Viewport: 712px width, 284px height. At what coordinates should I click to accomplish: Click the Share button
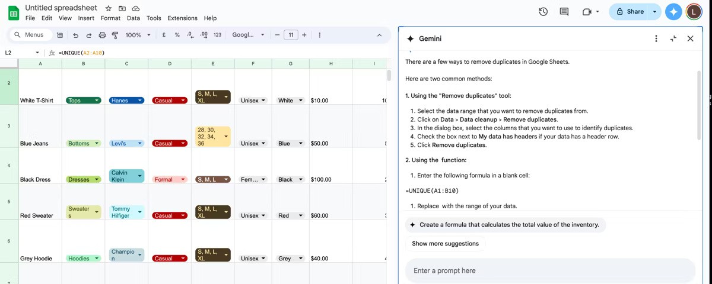630,11
